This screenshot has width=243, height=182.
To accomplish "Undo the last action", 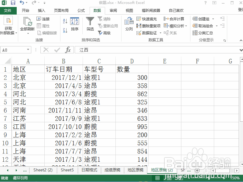I will click(x=22, y=2).
